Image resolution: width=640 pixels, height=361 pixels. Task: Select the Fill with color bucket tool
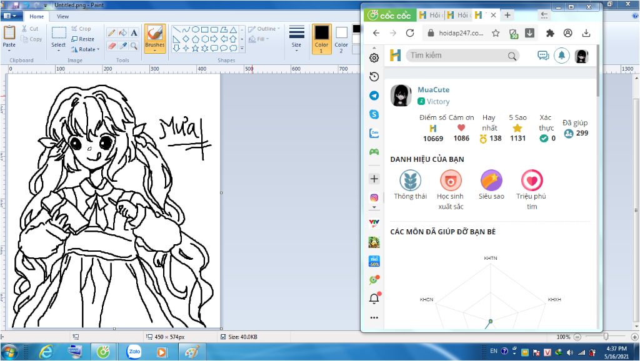click(x=122, y=32)
